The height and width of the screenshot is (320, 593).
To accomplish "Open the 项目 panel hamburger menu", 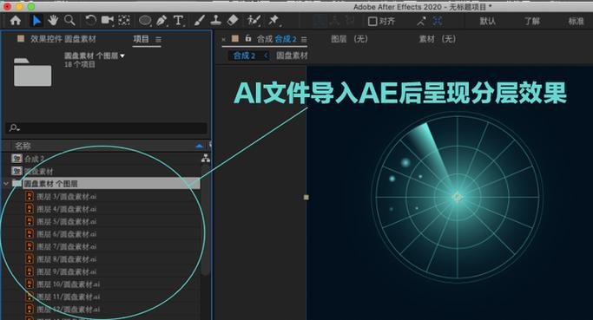I will click(x=158, y=39).
